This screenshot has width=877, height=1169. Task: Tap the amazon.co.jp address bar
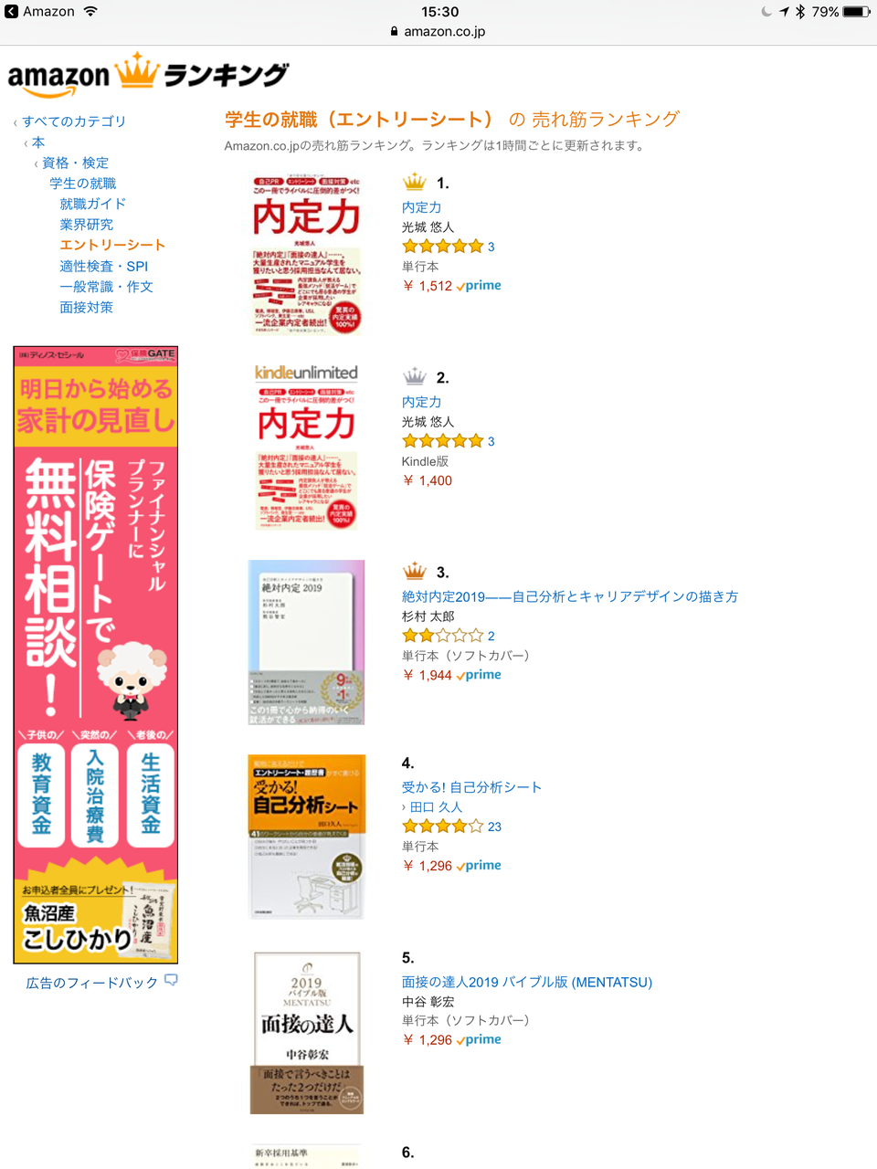[438, 31]
